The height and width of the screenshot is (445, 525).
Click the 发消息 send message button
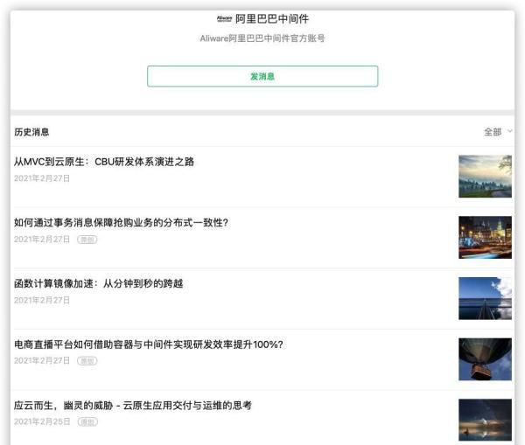pyautogui.click(x=262, y=76)
